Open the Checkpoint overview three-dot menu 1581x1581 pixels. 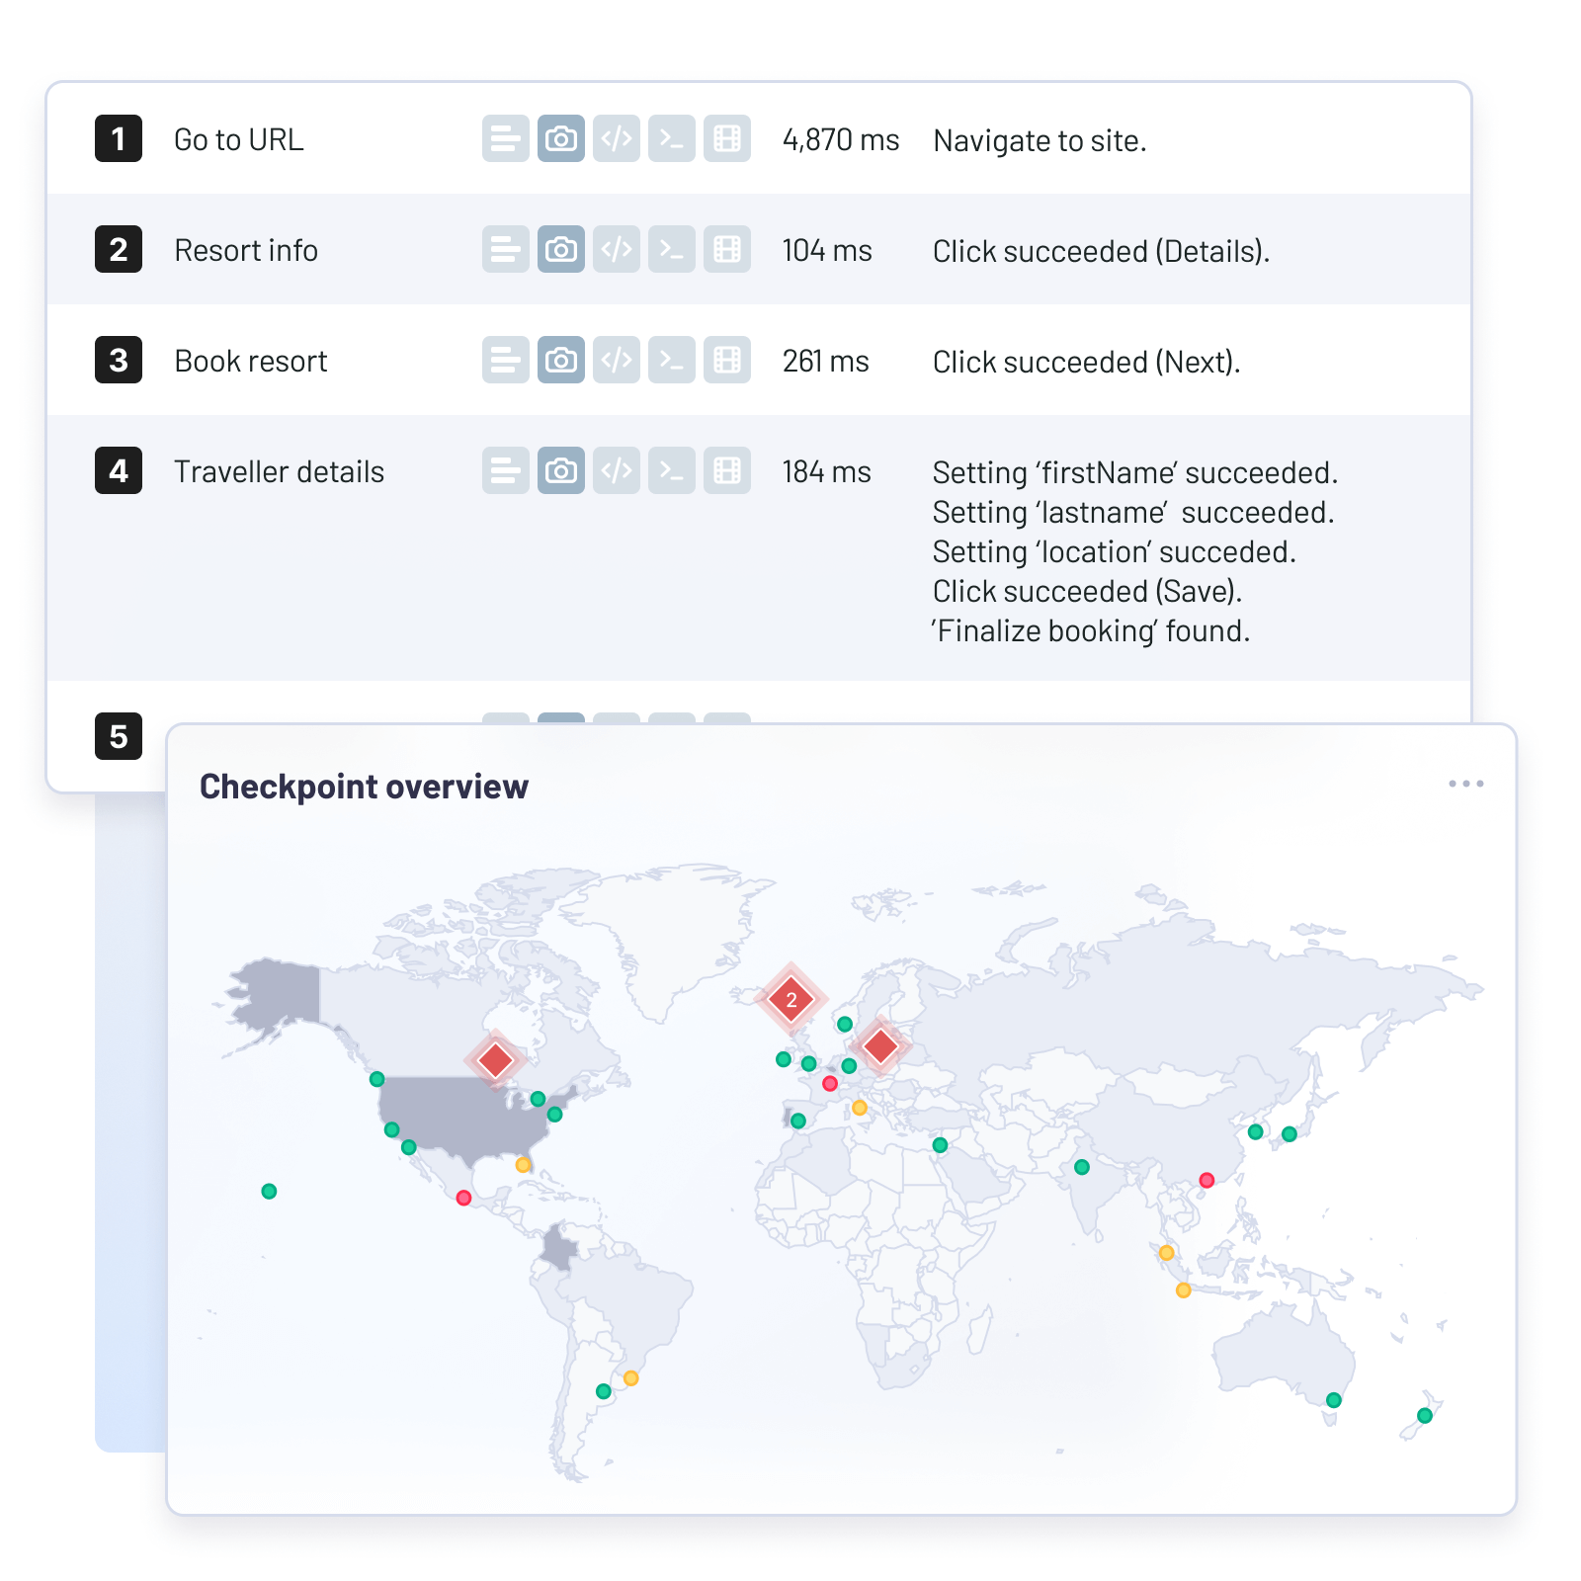(1466, 784)
